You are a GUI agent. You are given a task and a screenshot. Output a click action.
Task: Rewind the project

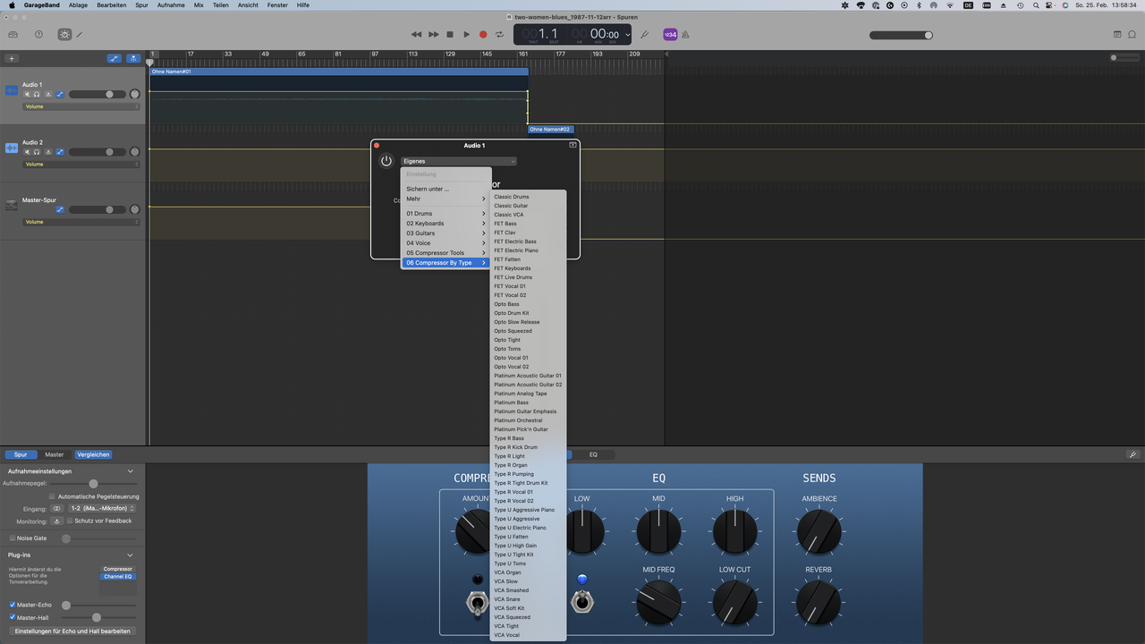click(x=416, y=35)
